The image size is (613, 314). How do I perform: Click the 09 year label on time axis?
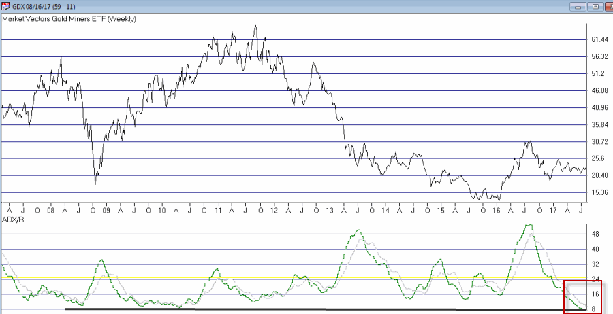(106, 210)
